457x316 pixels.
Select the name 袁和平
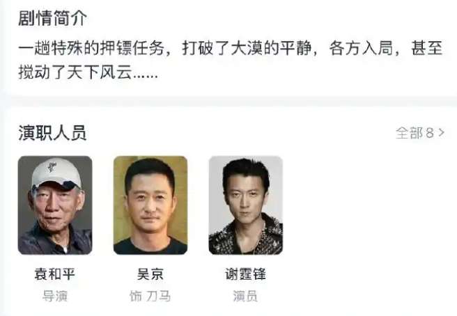55,274
